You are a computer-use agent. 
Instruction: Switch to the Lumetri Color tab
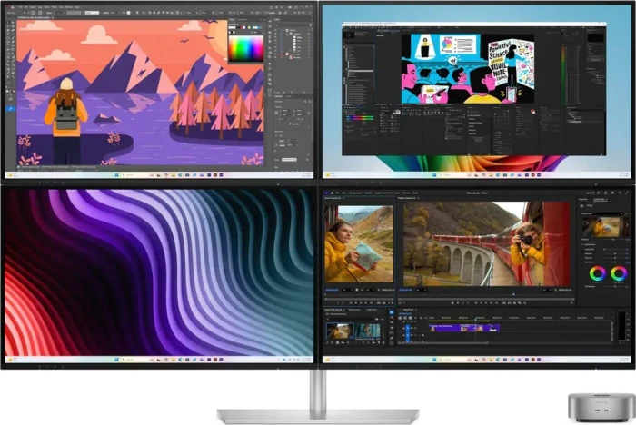click(x=599, y=199)
